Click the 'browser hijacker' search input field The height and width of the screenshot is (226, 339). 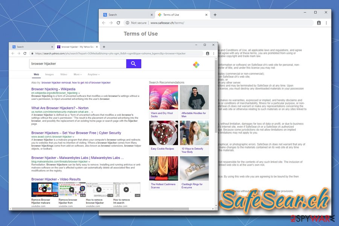tap(78, 64)
